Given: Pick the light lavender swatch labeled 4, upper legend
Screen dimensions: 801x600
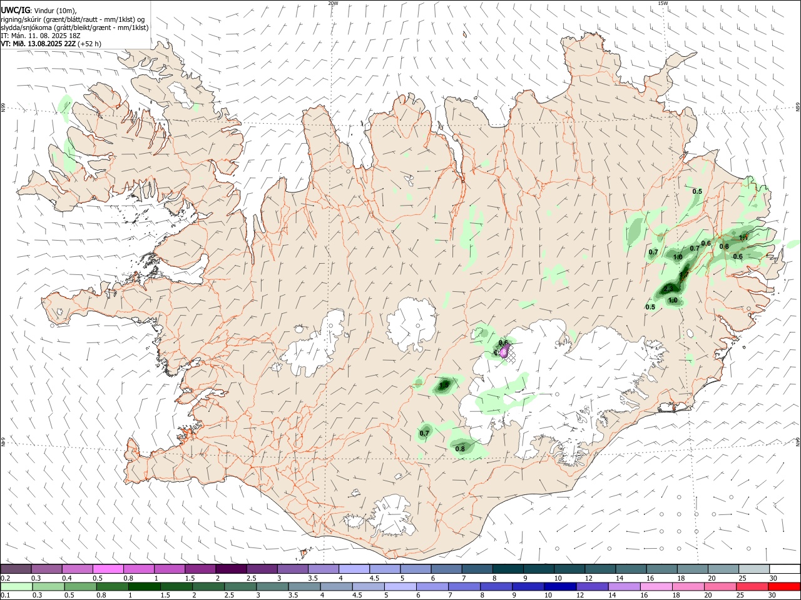Looking at the screenshot, I should click(x=354, y=569).
